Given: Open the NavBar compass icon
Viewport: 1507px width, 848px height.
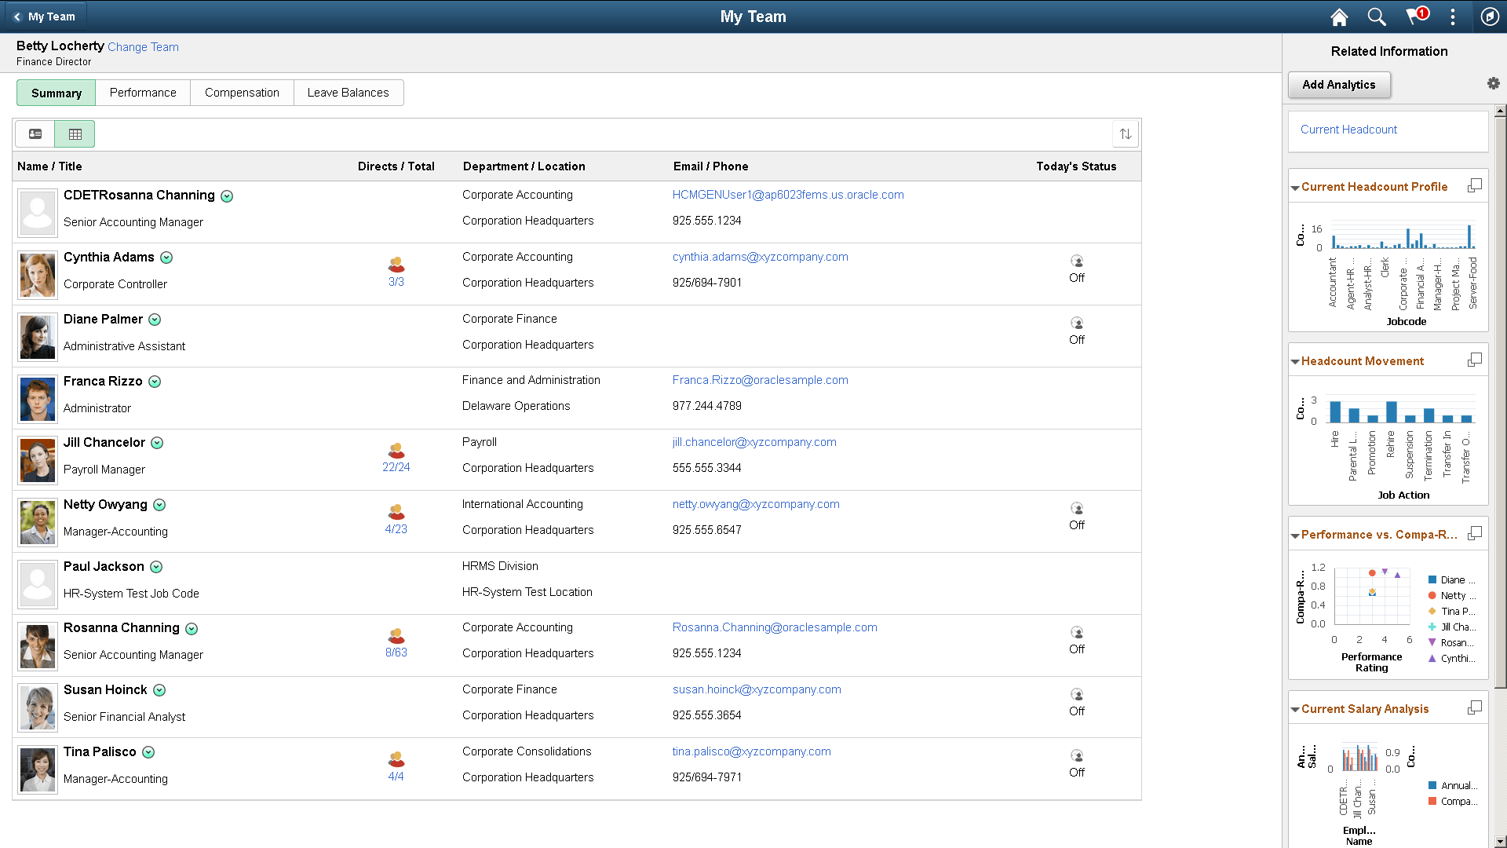Looking at the screenshot, I should point(1491,16).
